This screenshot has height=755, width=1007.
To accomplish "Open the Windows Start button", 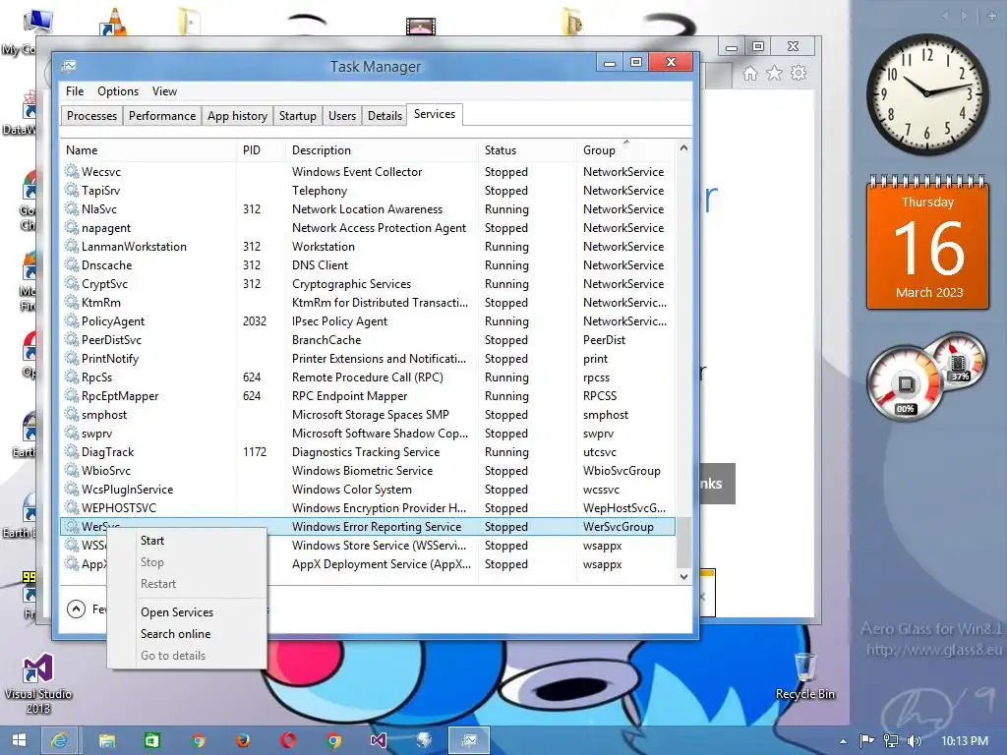I will coord(20,740).
